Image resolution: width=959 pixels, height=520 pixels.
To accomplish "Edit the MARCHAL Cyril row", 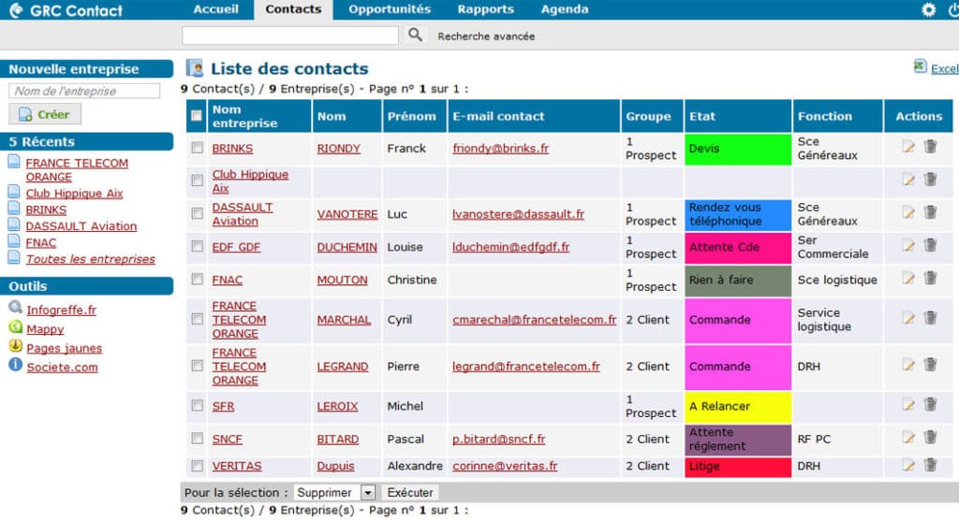I will pos(908,318).
